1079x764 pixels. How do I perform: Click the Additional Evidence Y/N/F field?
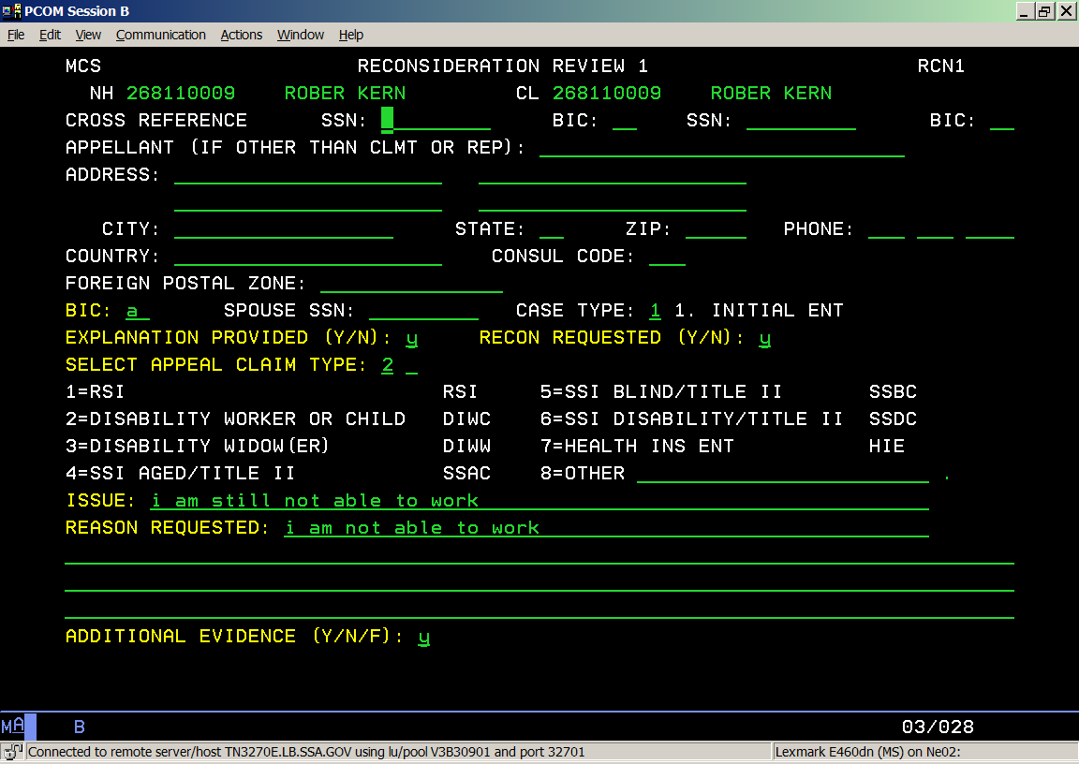(423, 637)
